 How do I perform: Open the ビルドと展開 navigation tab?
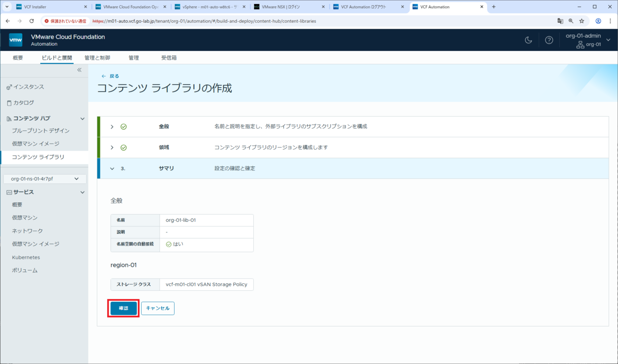click(57, 58)
